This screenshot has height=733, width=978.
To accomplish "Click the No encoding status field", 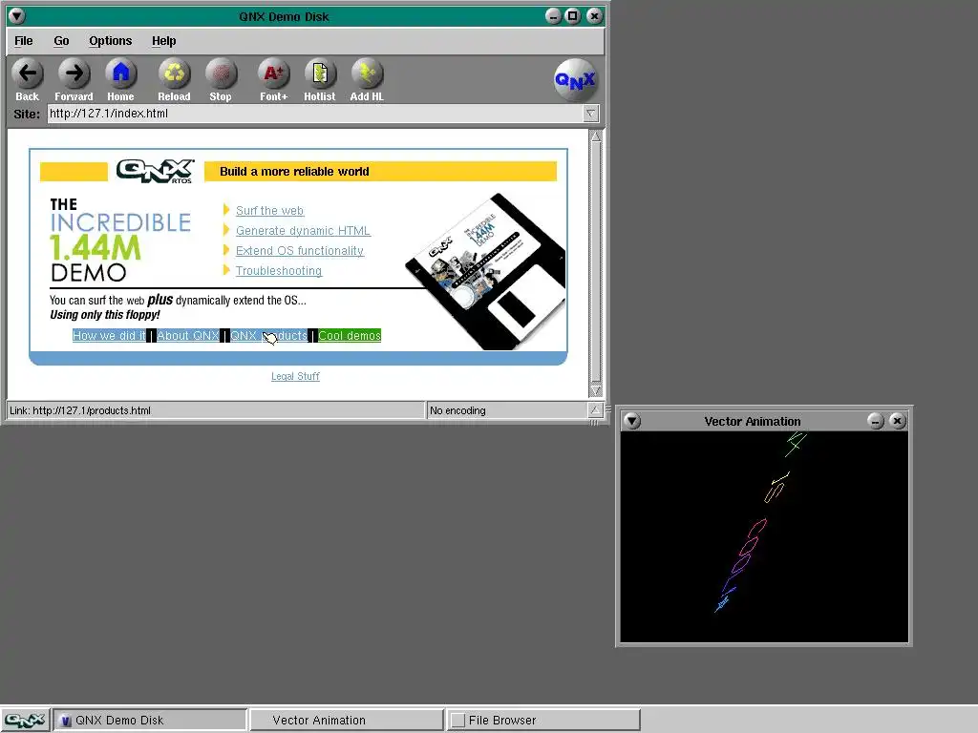I will click(506, 410).
